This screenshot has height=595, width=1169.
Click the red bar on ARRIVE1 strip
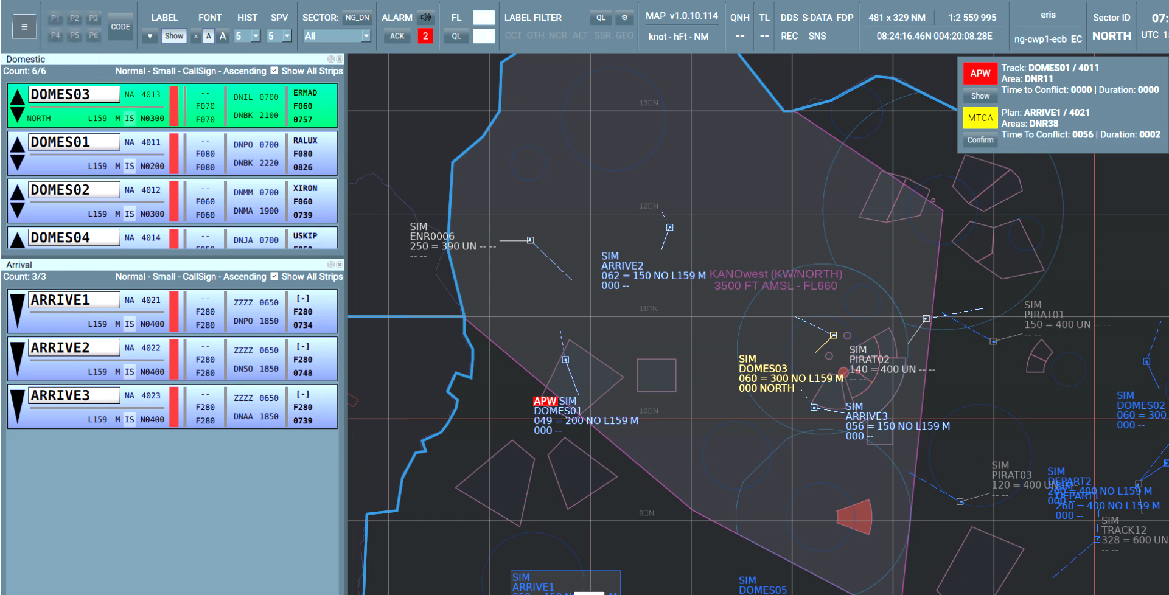click(x=174, y=311)
